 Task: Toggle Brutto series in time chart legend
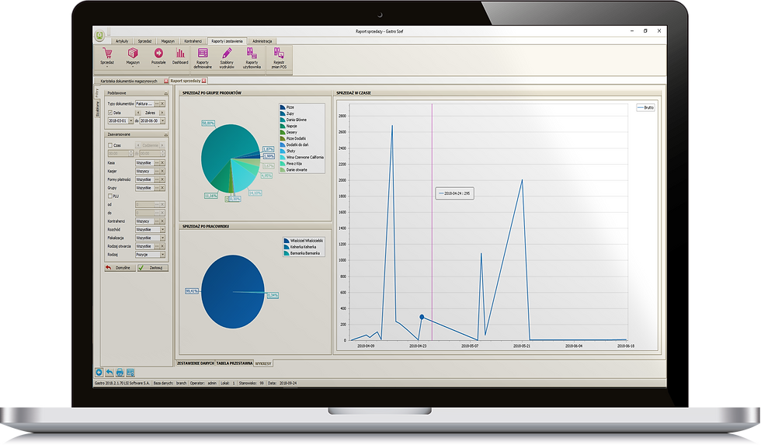pyautogui.click(x=645, y=108)
